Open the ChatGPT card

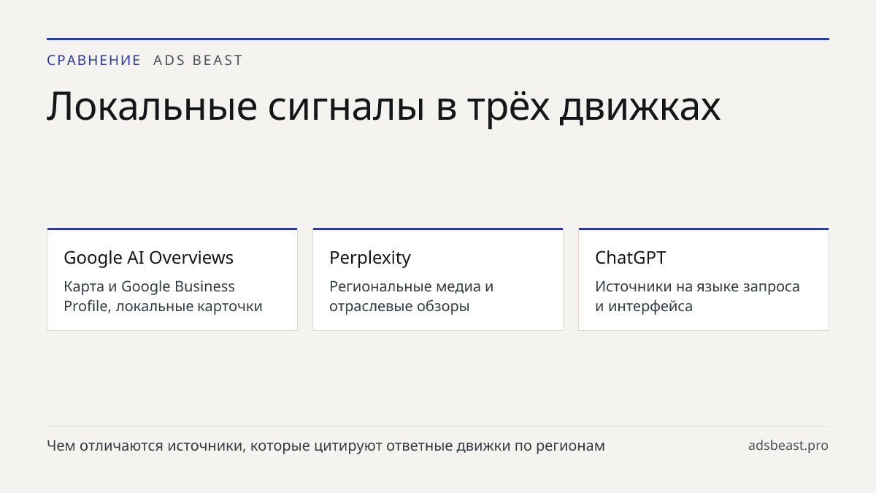704,279
